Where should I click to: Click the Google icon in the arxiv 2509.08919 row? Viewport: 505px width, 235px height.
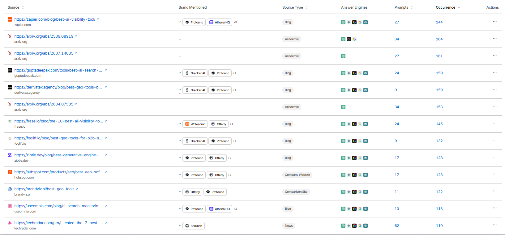(x=354, y=39)
